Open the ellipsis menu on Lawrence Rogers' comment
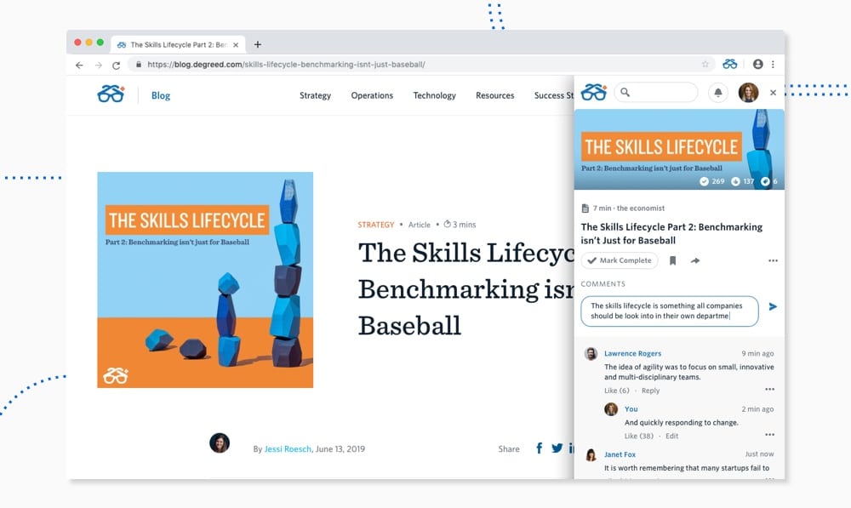The image size is (851, 508). click(x=769, y=390)
